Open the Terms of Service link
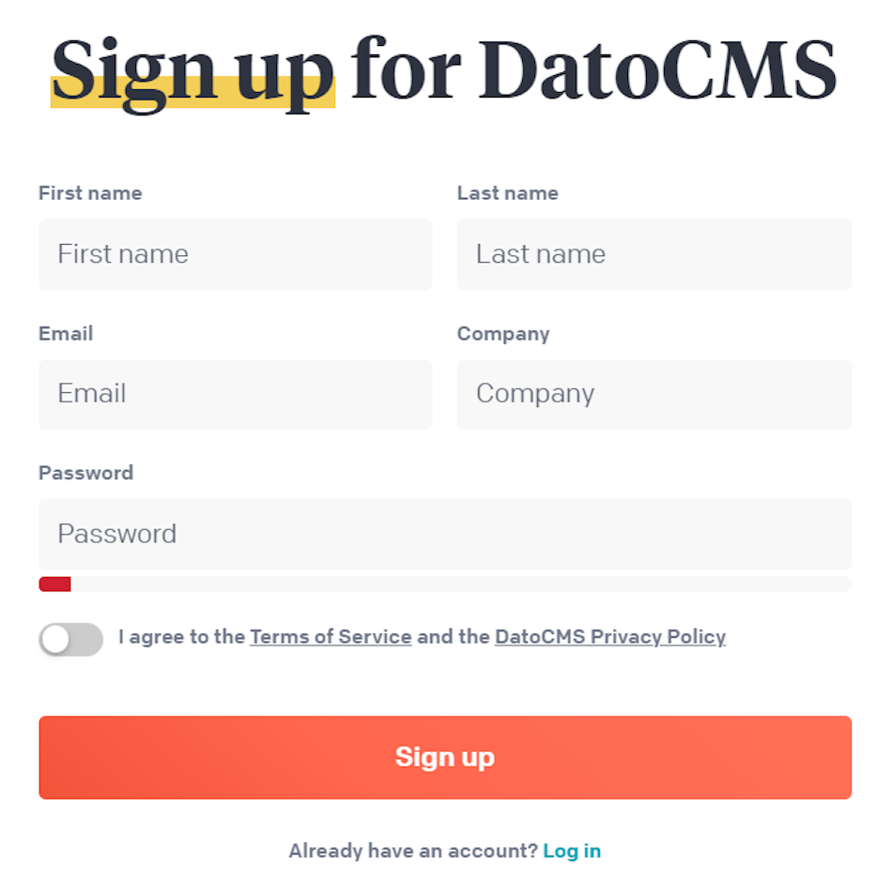 click(331, 637)
